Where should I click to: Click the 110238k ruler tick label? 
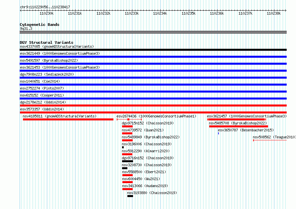coord(274,13)
